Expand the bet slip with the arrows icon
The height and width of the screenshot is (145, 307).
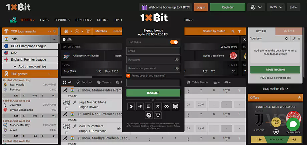294,39
